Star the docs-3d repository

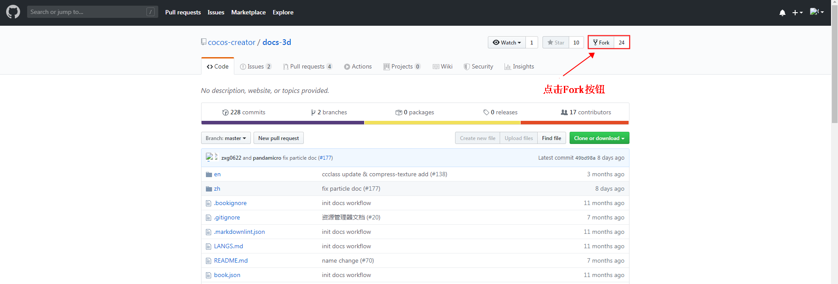(x=556, y=42)
